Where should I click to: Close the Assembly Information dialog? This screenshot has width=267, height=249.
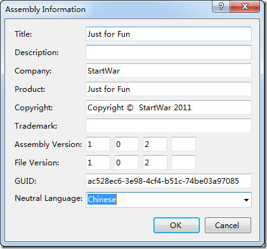coord(245,6)
